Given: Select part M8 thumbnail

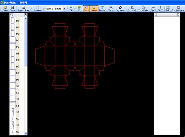Looking at the screenshot, I should click(13, 72).
